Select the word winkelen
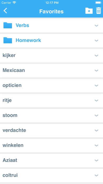The height and width of the screenshot is (184, 103). coord(13,145)
